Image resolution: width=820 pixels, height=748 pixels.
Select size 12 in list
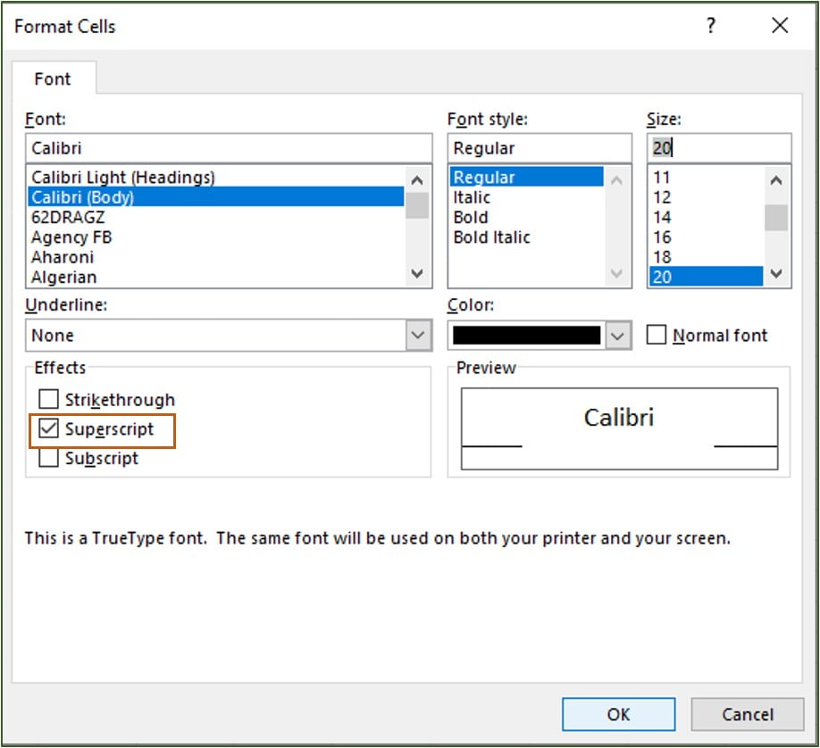(706, 197)
